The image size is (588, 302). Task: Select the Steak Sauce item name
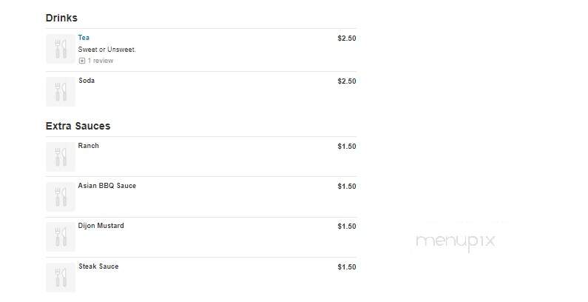98,266
